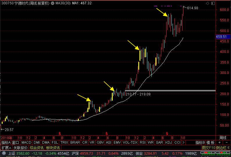The width and height of the screenshot is (231, 157).
Task: Select the MACD indicator tab
Action: 26,143
